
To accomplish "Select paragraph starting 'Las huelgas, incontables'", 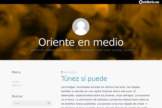I will (x=105, y=97).
